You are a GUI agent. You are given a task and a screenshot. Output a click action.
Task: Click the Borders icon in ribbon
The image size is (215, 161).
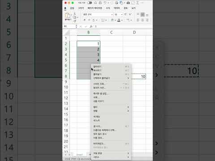click(x=103, y=20)
